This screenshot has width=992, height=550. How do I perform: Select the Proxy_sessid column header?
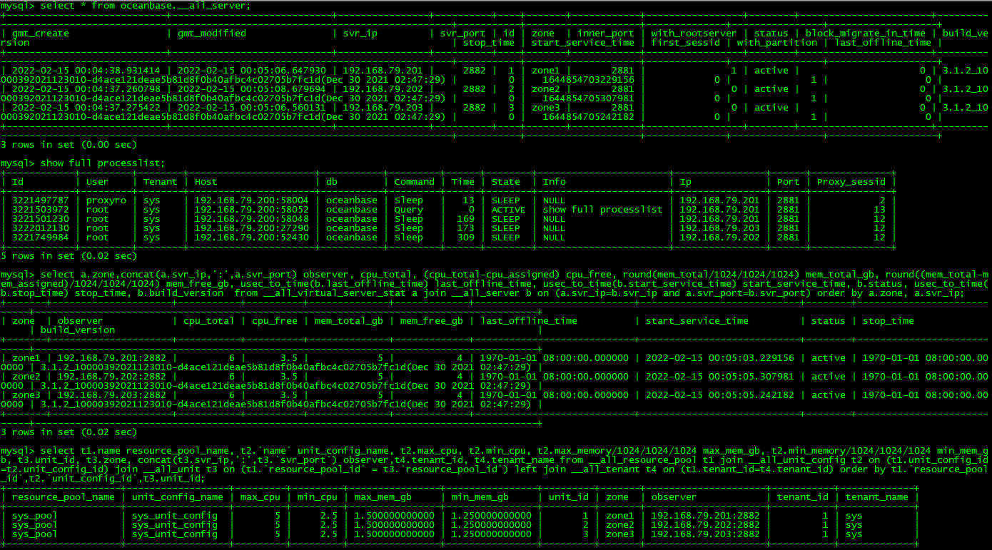tap(851, 182)
